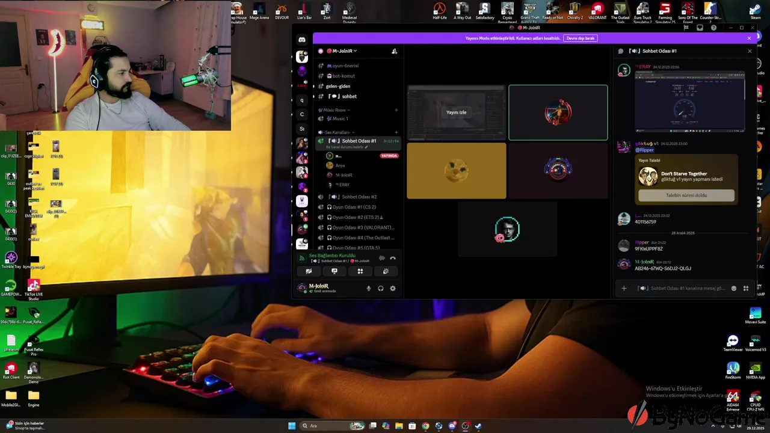
Task: Click the flag icon in Discord title bar
Action: (x=686, y=28)
